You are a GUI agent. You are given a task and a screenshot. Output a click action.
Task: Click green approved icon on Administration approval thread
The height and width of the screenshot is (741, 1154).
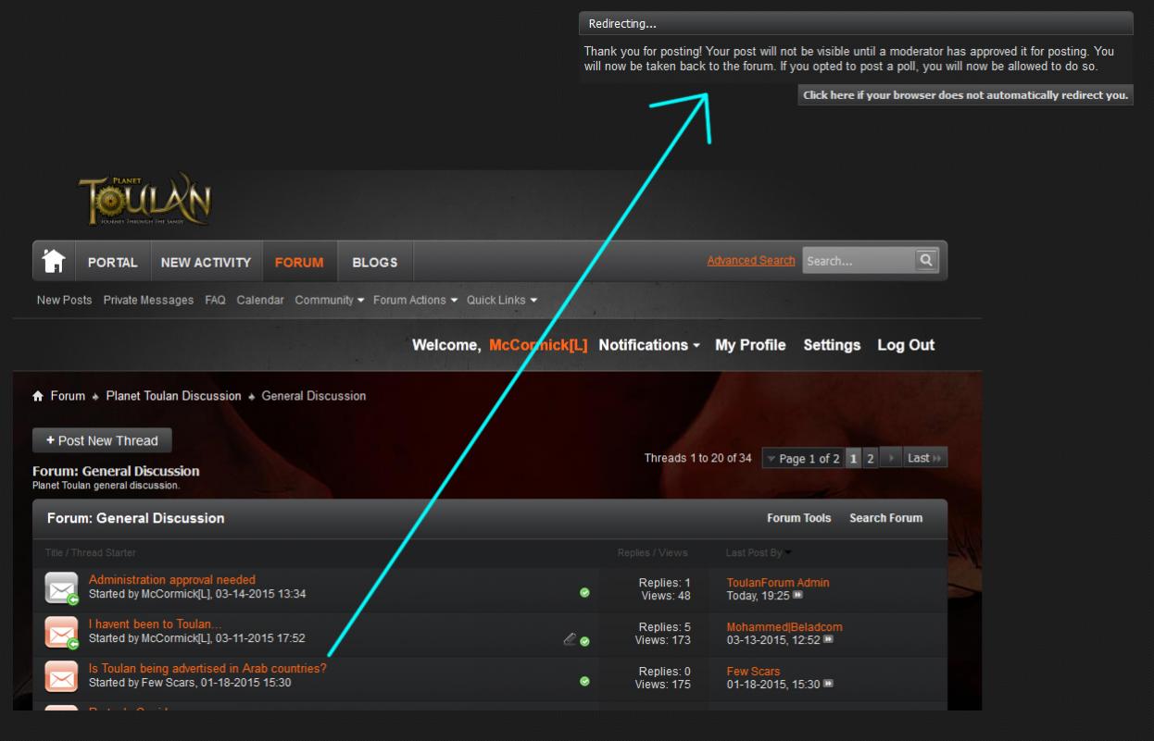click(584, 592)
